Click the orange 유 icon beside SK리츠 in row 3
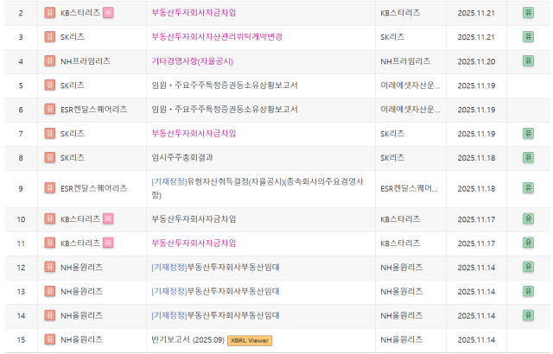553x354 pixels. coord(50,36)
